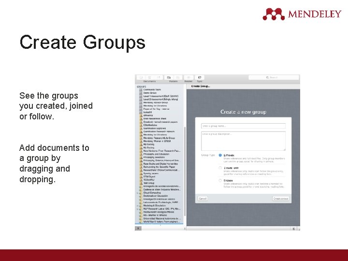
Task: Click the icon beside Cloud Computing
Action: (x=141, y=193)
